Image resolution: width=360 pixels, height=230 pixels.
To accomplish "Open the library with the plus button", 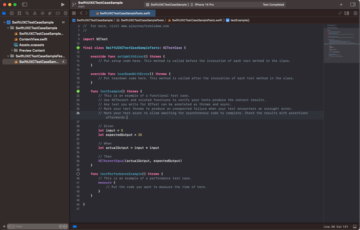I will [x=341, y=4].
